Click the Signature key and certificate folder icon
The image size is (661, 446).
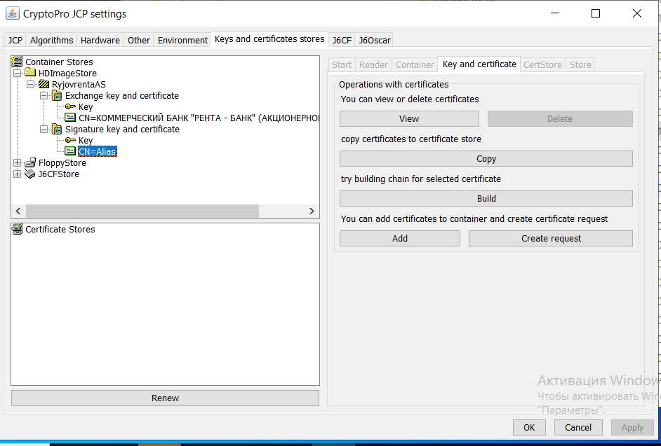57,129
